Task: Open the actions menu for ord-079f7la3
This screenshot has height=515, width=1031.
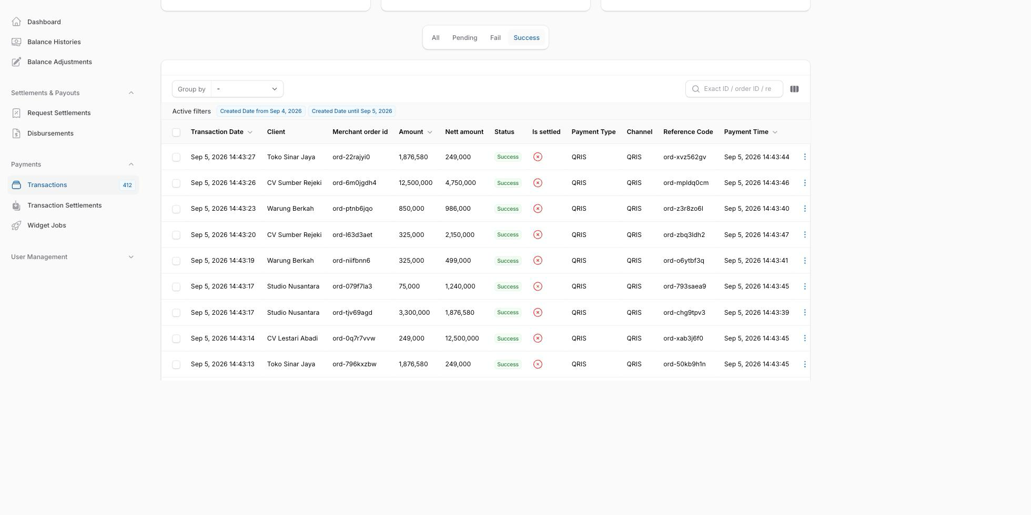Action: pos(805,286)
